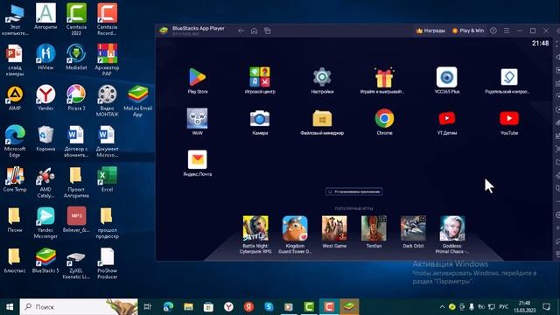The width and height of the screenshot is (560, 315).
Task: Open Task View on the taskbar
Action: point(147,307)
